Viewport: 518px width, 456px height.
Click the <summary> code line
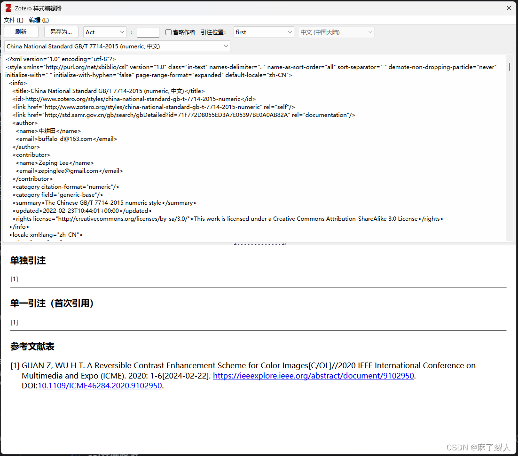pyautogui.click(x=104, y=203)
